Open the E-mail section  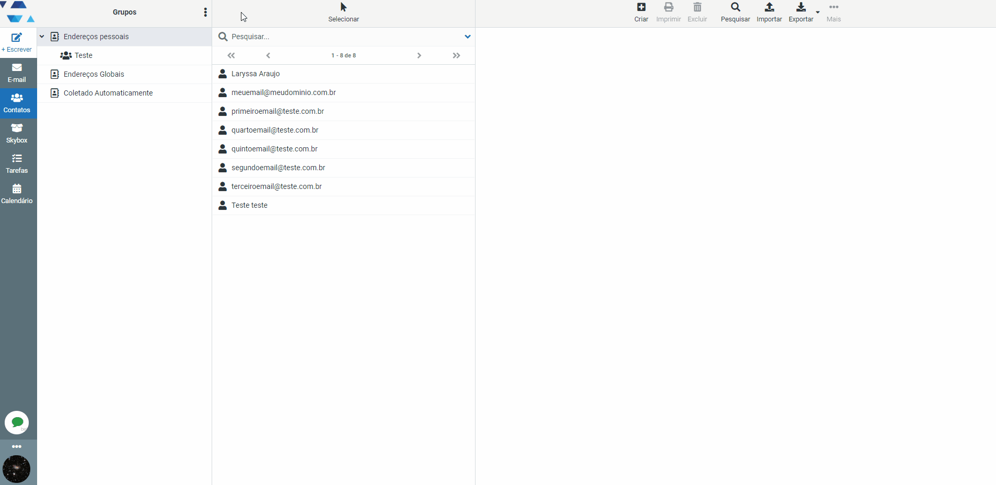(x=17, y=73)
